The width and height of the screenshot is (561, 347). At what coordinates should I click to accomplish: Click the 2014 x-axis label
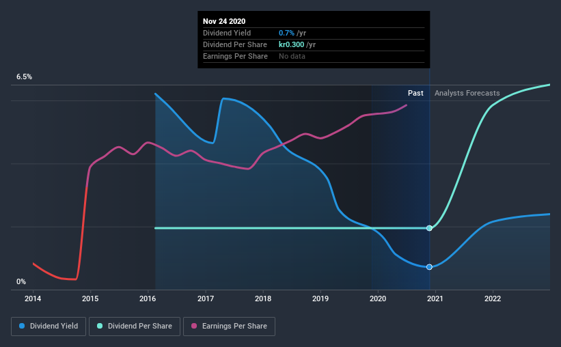pos(33,299)
